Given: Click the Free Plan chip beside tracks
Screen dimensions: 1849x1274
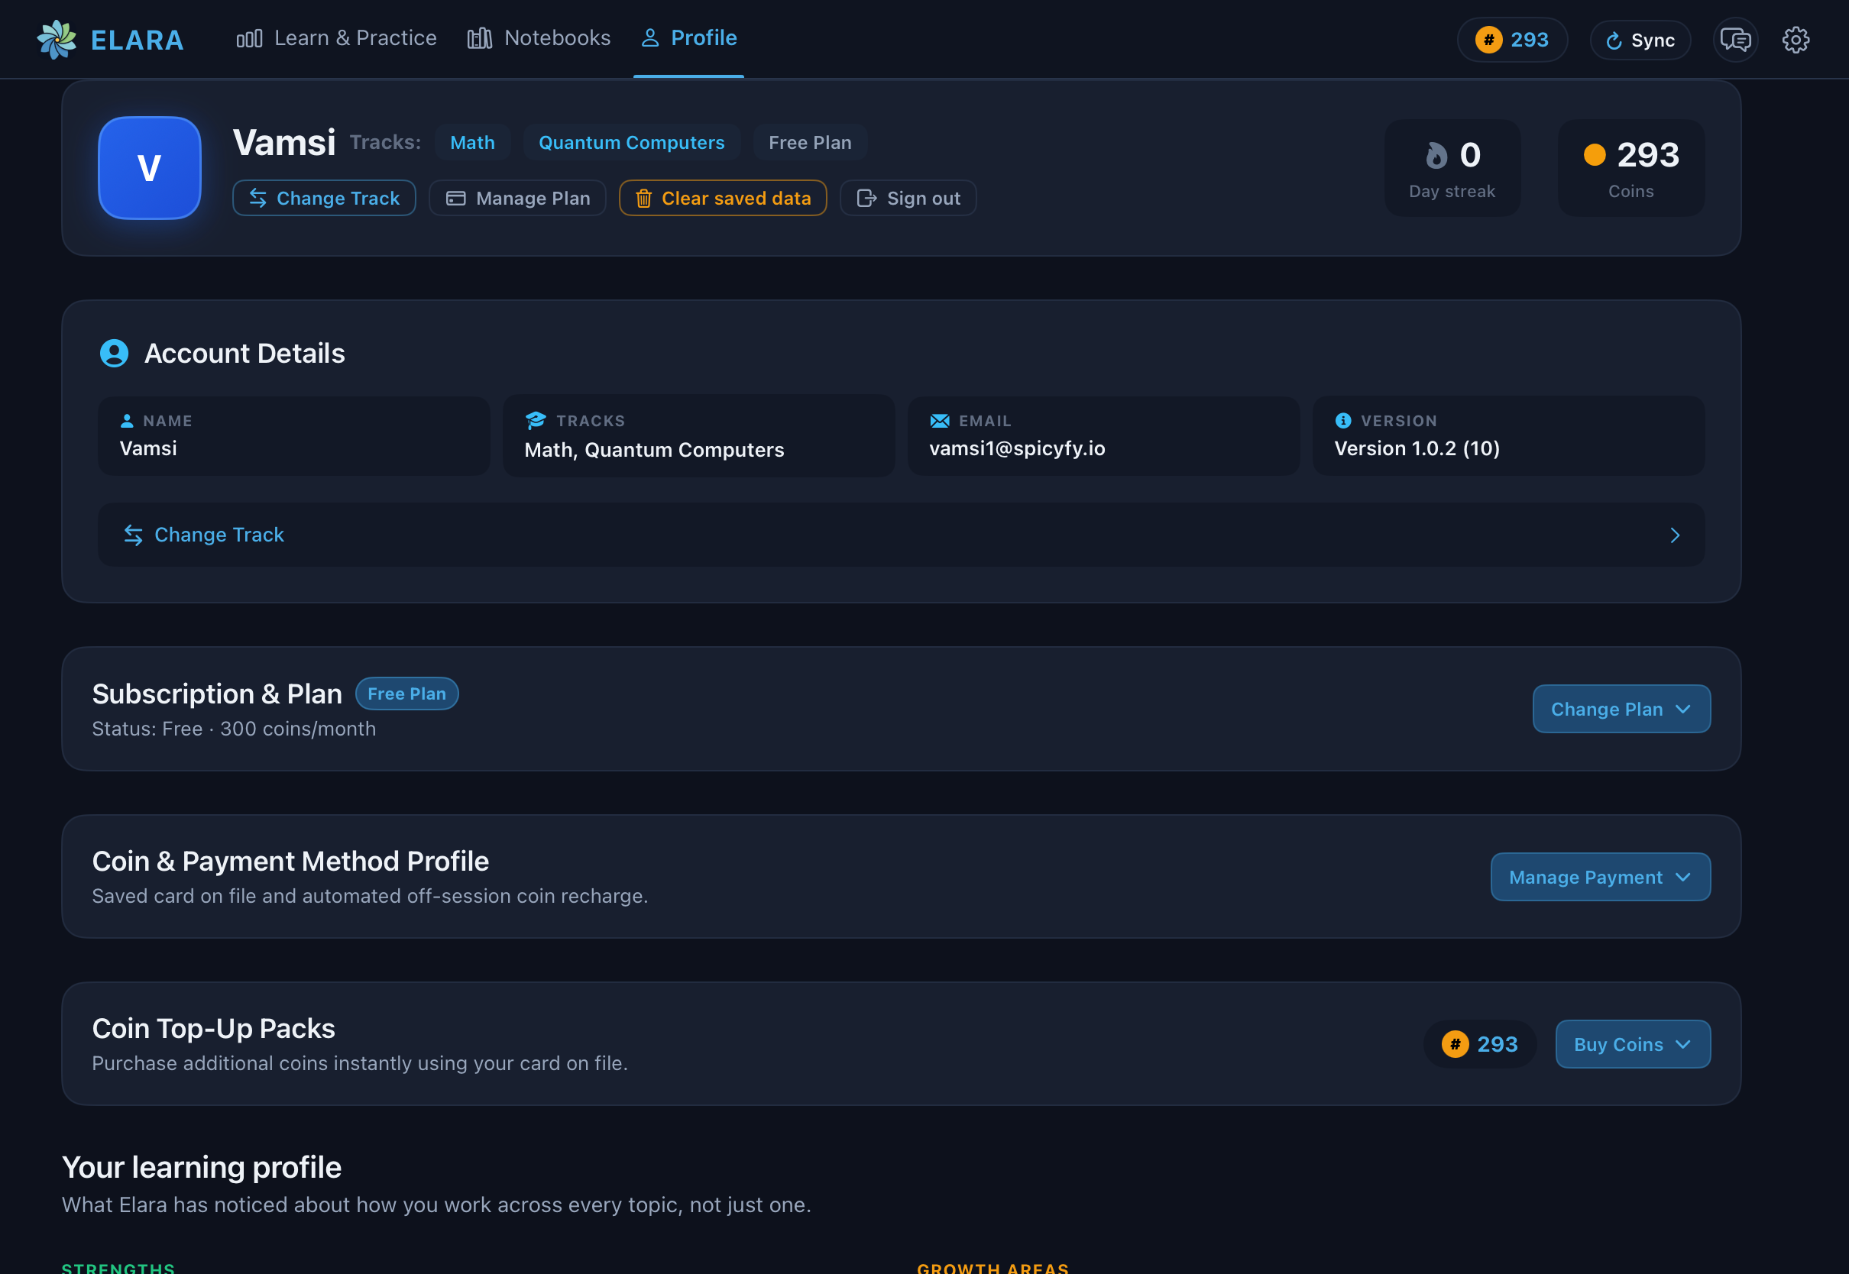Looking at the screenshot, I should (x=810, y=142).
